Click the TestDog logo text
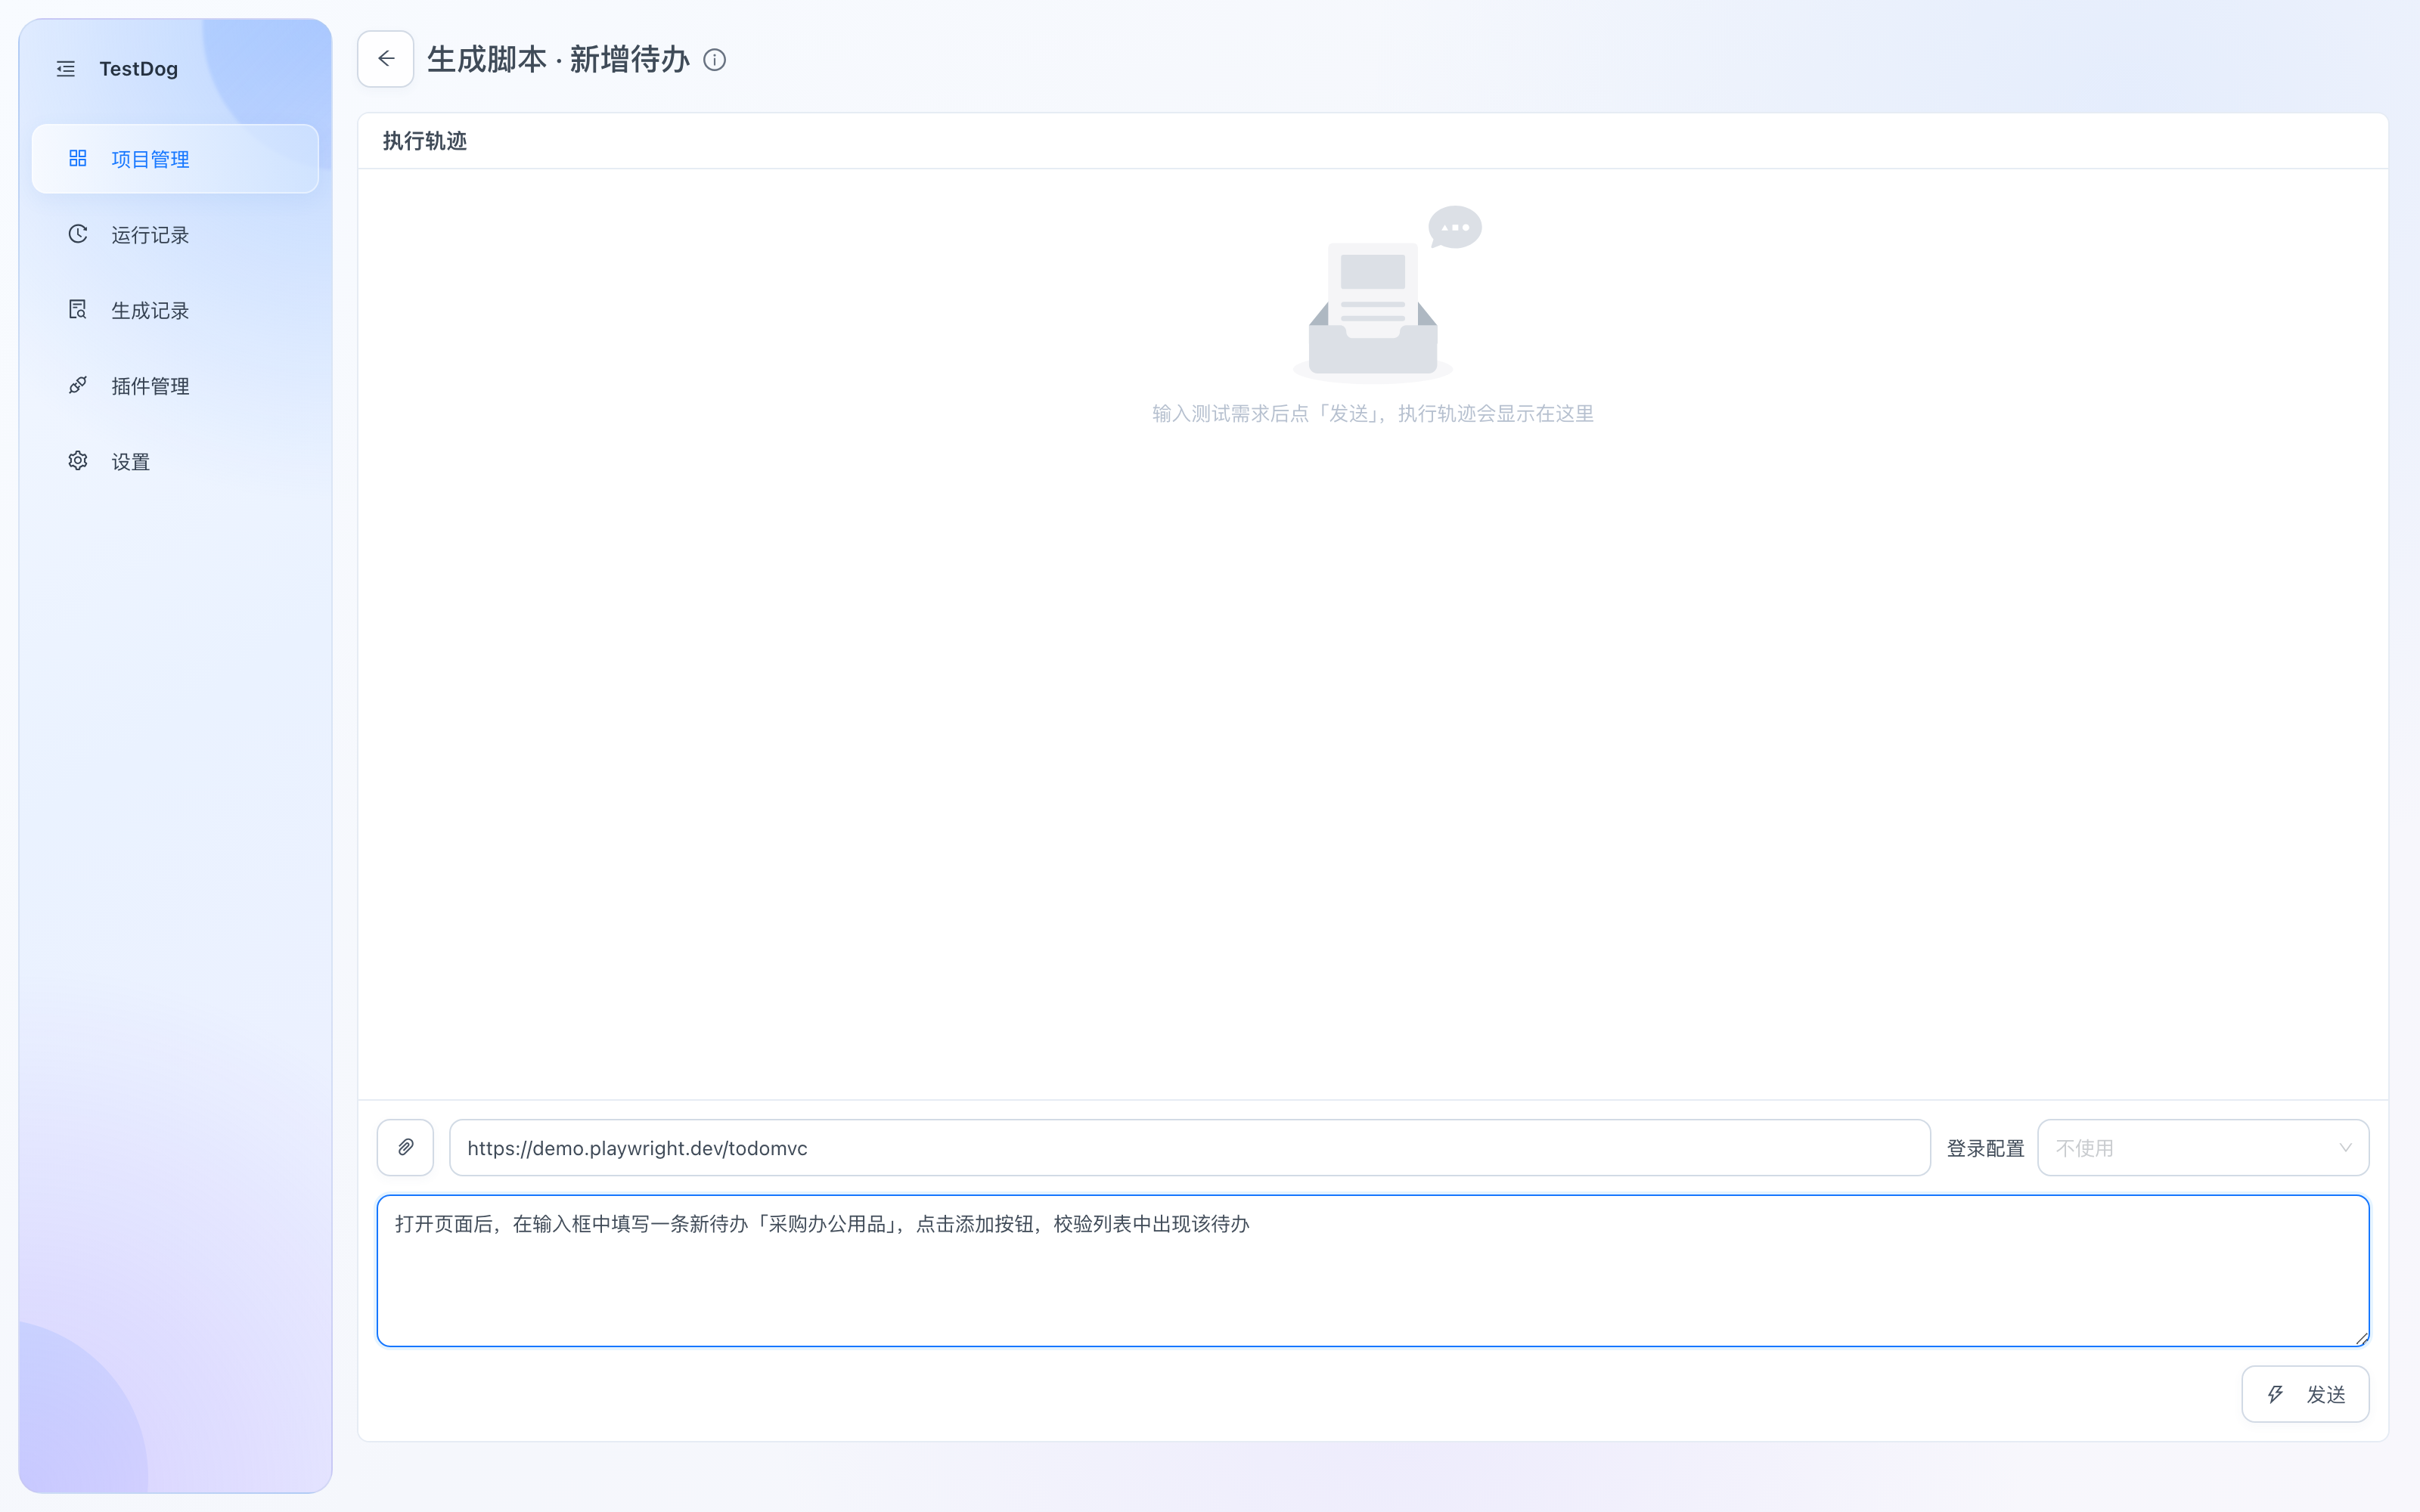Image resolution: width=2420 pixels, height=1512 pixels. click(x=139, y=69)
